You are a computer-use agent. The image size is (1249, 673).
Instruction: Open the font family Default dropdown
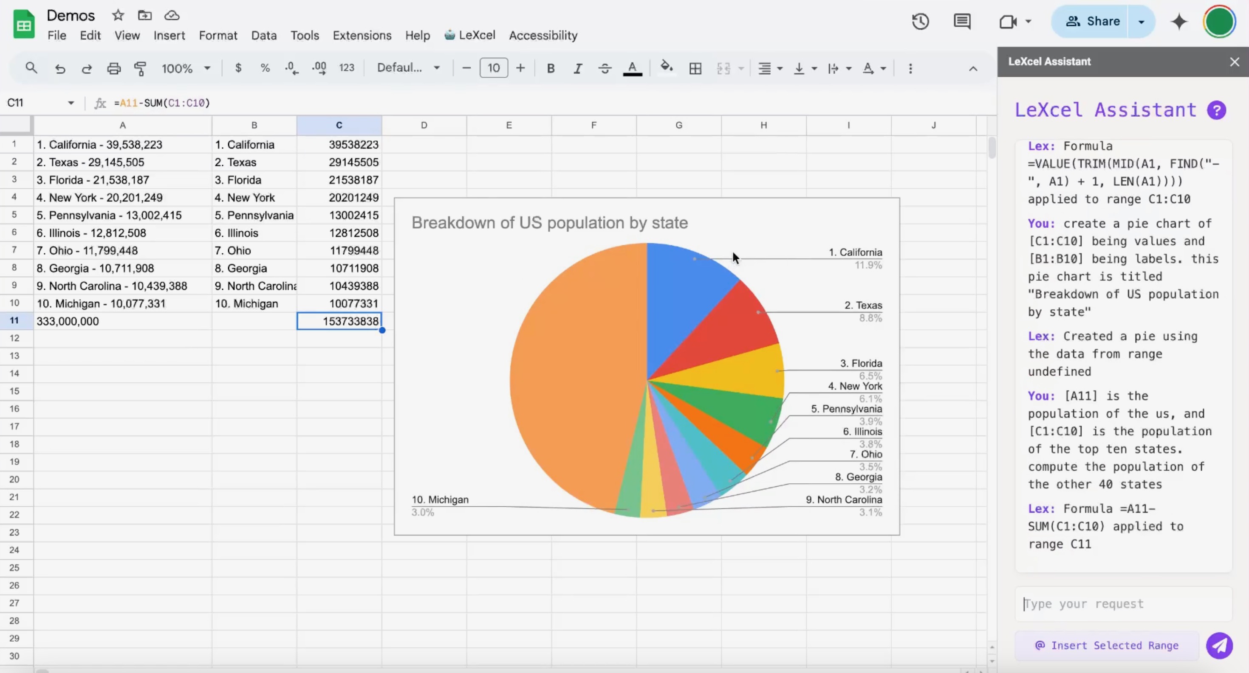(408, 68)
